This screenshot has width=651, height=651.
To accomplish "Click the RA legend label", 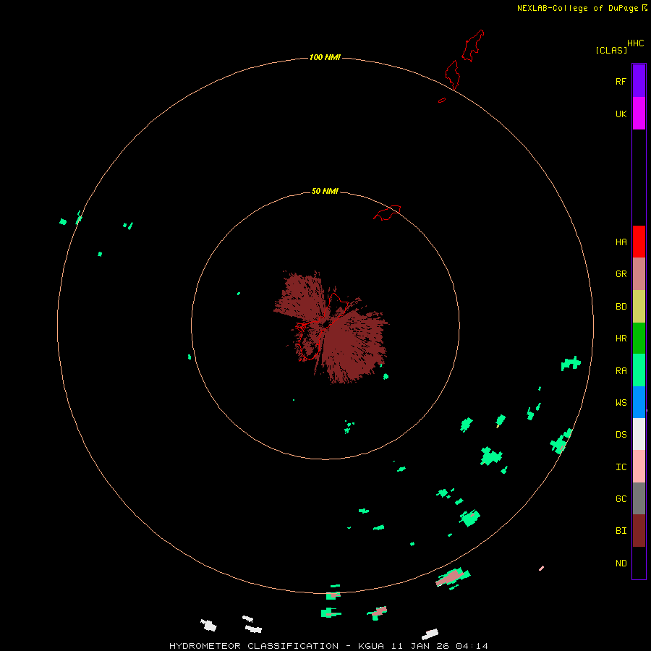I will (x=621, y=371).
